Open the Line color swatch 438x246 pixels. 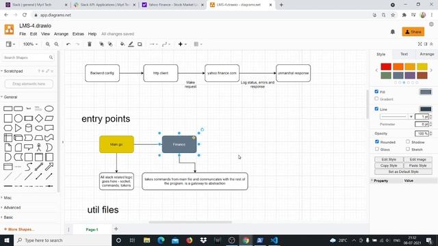click(426, 109)
